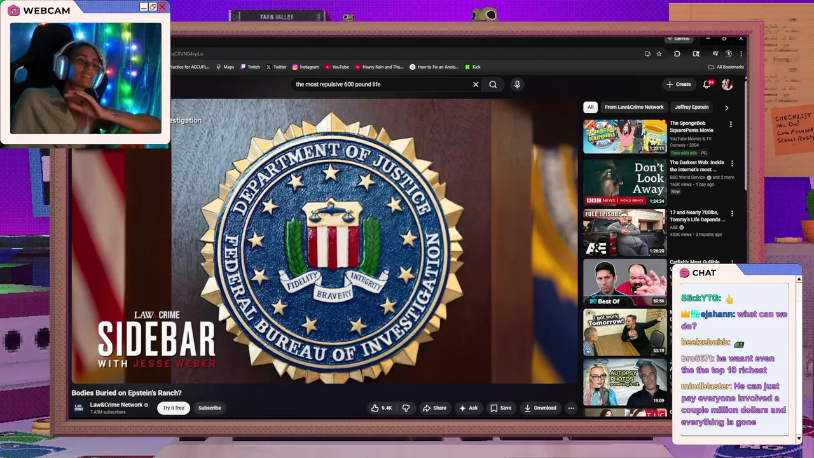Image resolution: width=814 pixels, height=458 pixels.
Task: Open the Instagram bookmark
Action: [305, 67]
